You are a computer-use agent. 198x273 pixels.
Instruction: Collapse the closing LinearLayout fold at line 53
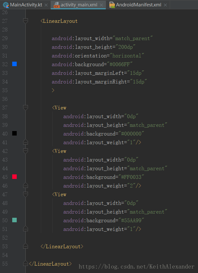coord(25,246)
